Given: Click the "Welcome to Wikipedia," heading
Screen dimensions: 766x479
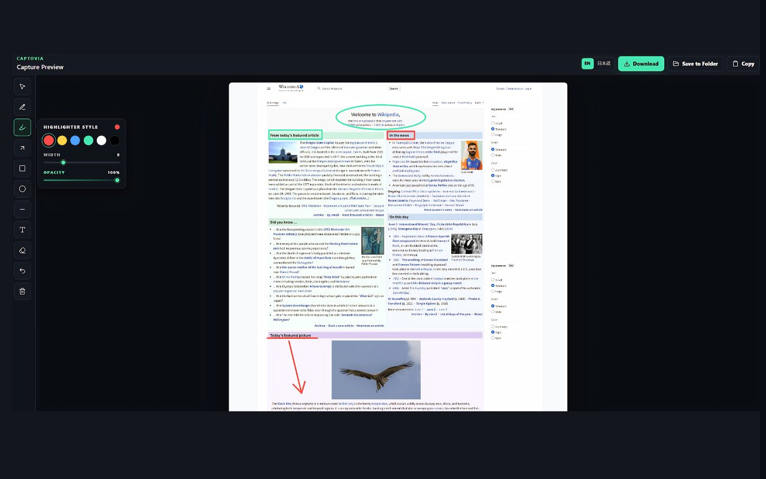Looking at the screenshot, I should tap(375, 114).
